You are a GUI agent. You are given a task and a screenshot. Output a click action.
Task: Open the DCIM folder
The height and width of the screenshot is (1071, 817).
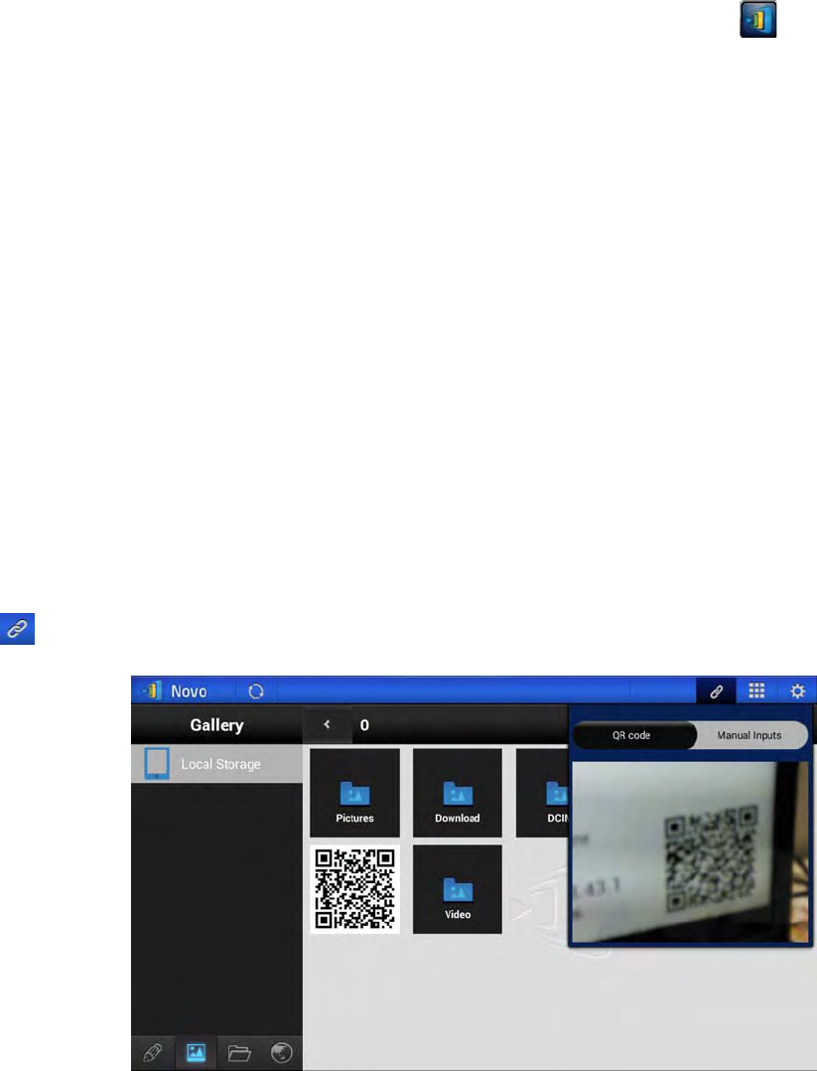point(542,793)
